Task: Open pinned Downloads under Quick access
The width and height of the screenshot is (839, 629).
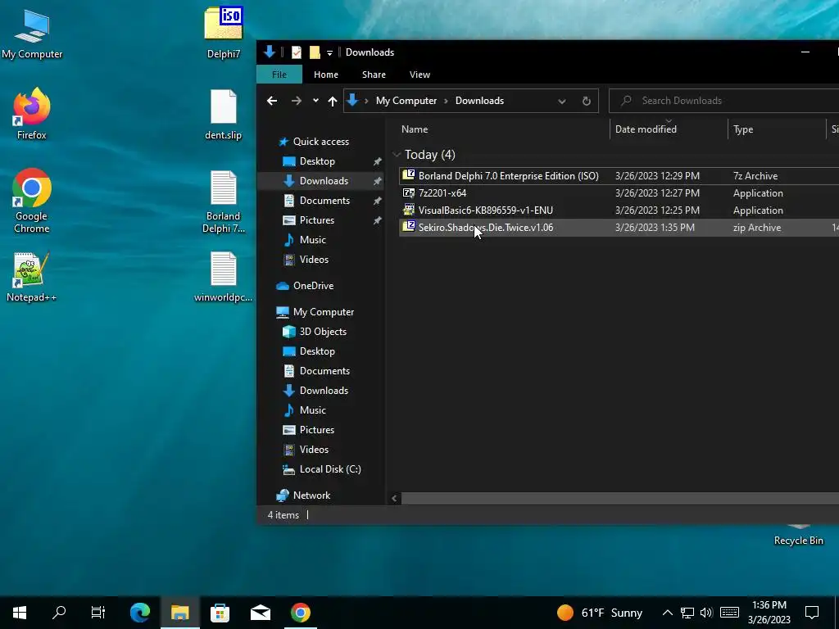Action: coord(323,181)
